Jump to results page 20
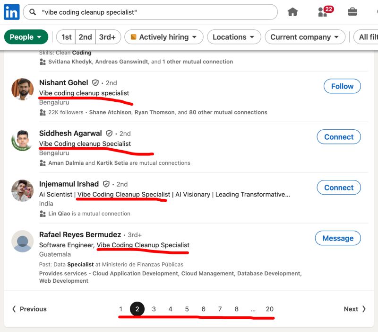378x332 pixels. [269, 309]
